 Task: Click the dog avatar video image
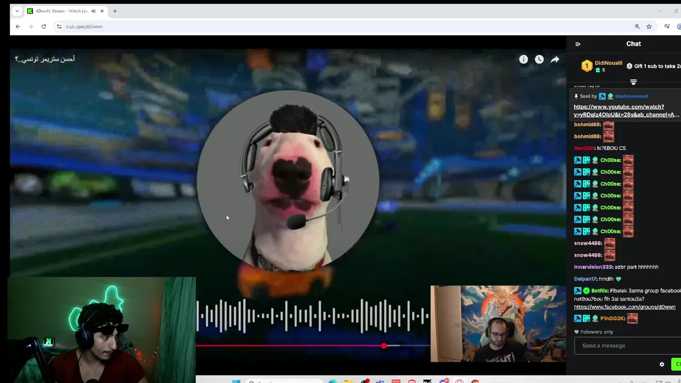coord(288,181)
